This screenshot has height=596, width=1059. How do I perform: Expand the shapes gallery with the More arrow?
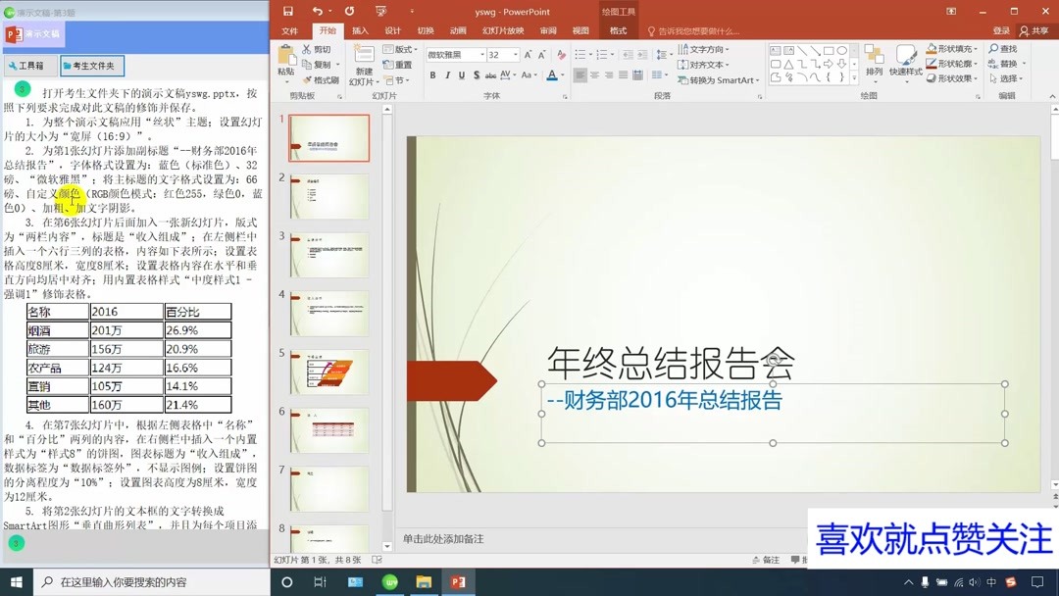(x=854, y=77)
